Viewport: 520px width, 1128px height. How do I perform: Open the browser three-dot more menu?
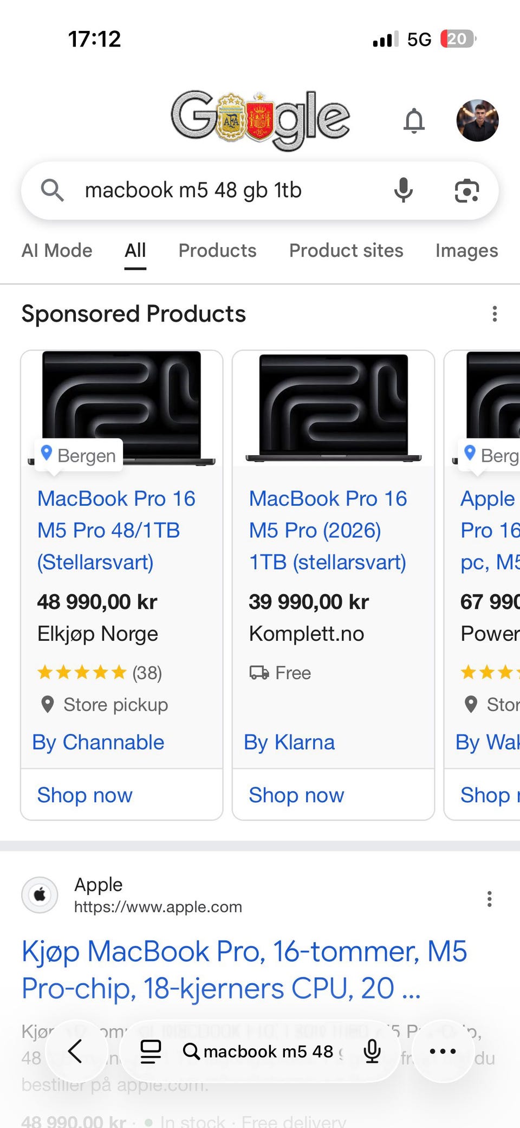pos(443,1051)
